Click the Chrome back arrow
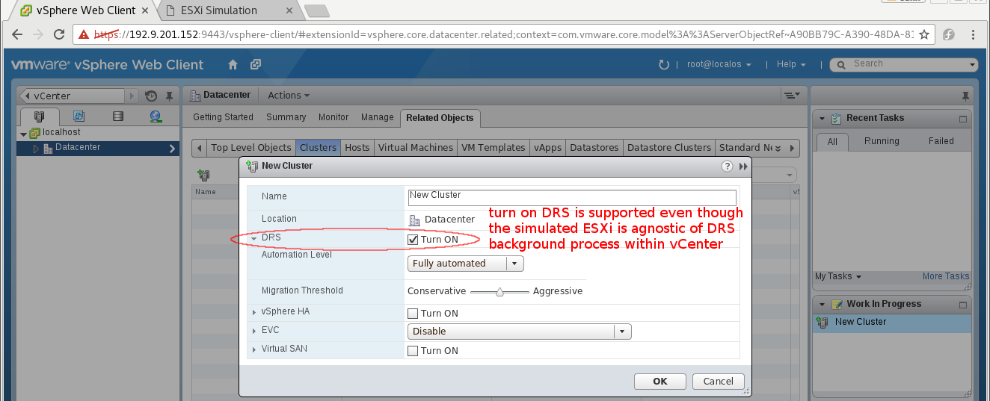This screenshot has height=401, width=990. click(x=17, y=34)
